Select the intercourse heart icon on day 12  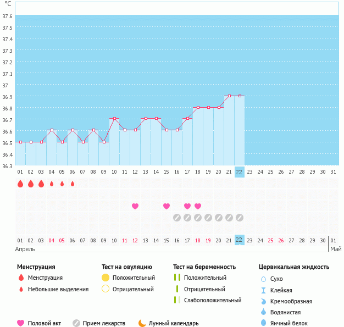pyautogui.click(x=135, y=206)
